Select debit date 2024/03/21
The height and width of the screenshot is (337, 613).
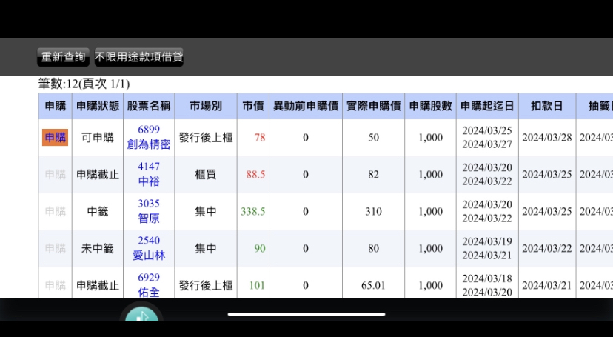point(547,285)
